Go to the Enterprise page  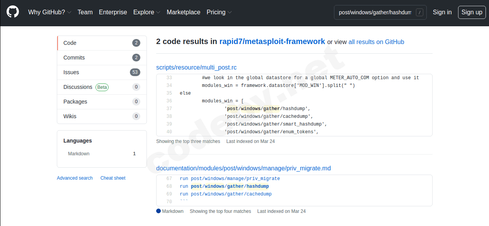coord(113,12)
